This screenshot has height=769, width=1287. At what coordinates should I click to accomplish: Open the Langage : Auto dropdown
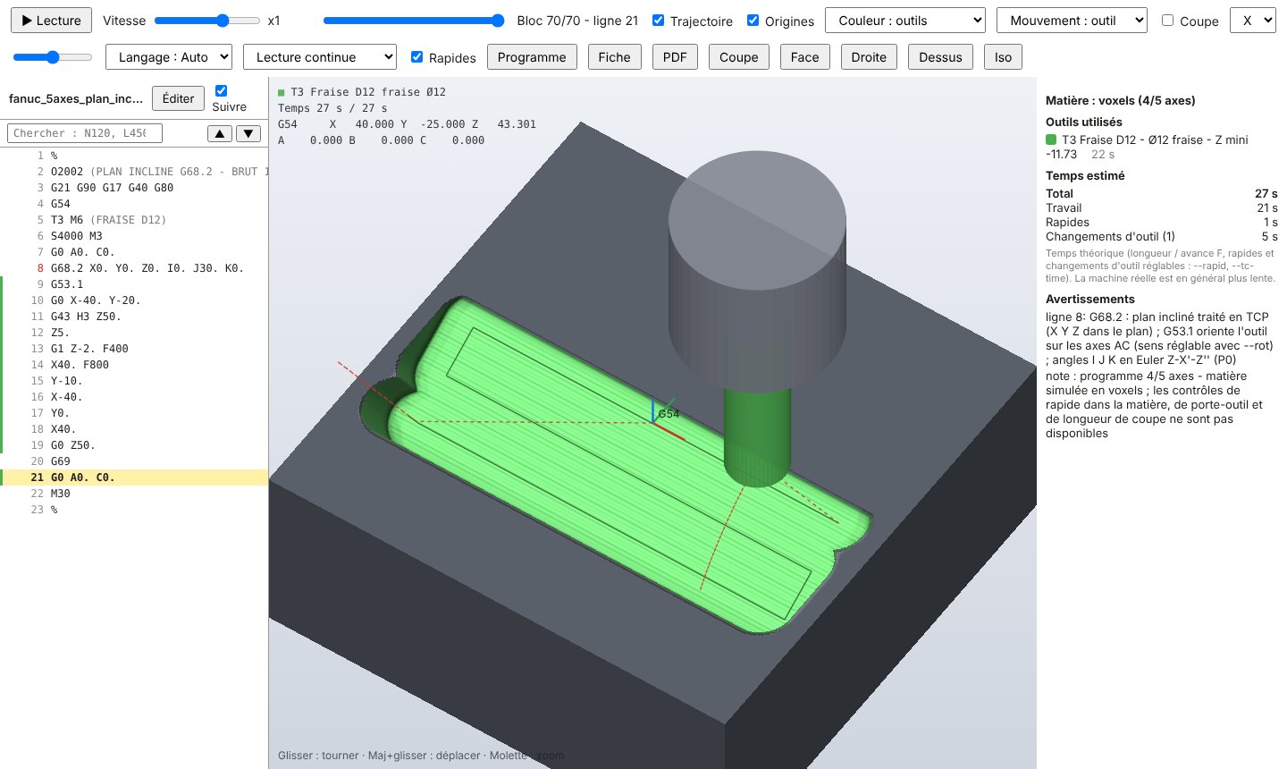point(169,56)
